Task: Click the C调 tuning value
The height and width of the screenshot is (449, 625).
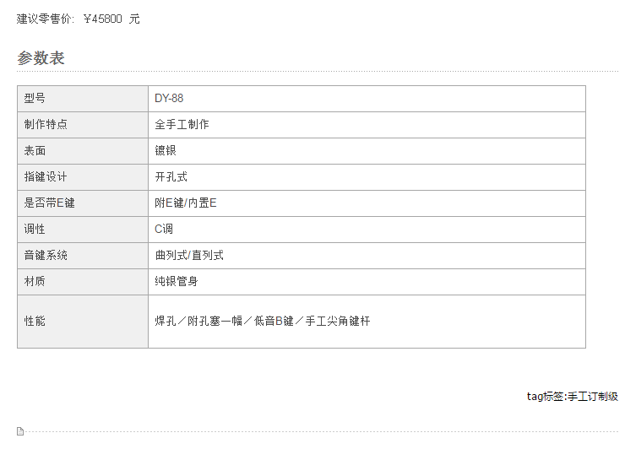Action: (164, 229)
